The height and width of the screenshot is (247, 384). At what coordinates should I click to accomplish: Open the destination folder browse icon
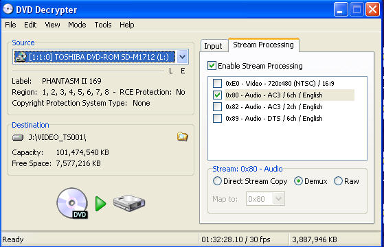point(183,137)
